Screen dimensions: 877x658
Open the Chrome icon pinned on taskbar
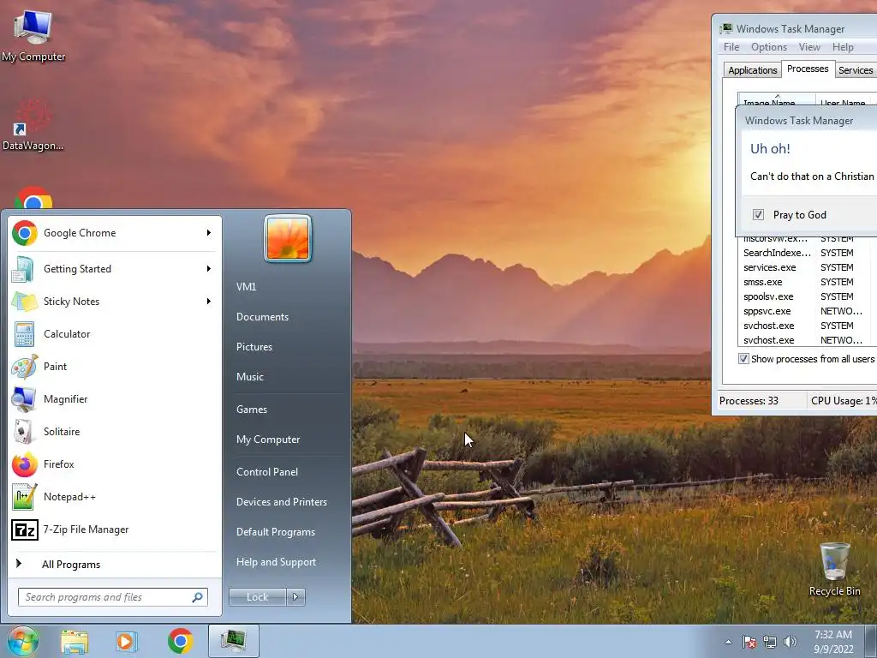pos(180,641)
